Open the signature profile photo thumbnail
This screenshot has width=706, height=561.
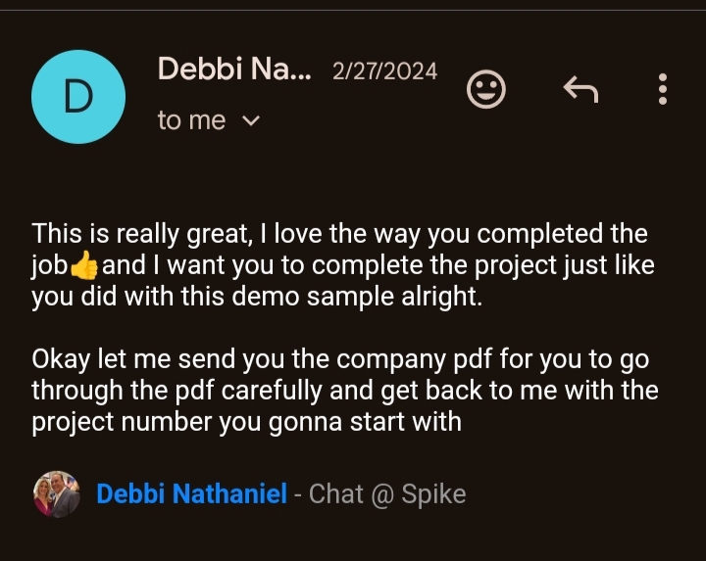pyautogui.click(x=57, y=493)
